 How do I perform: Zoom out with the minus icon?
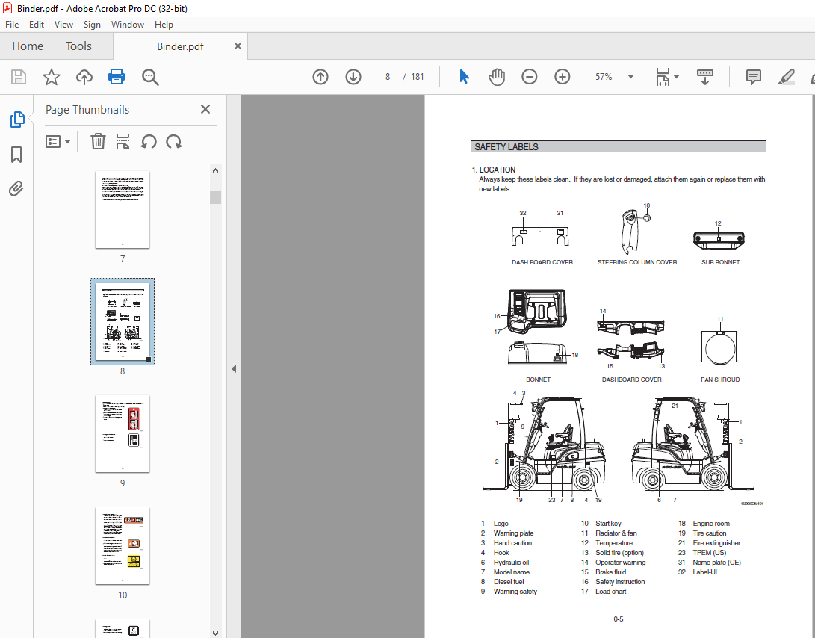pos(529,77)
